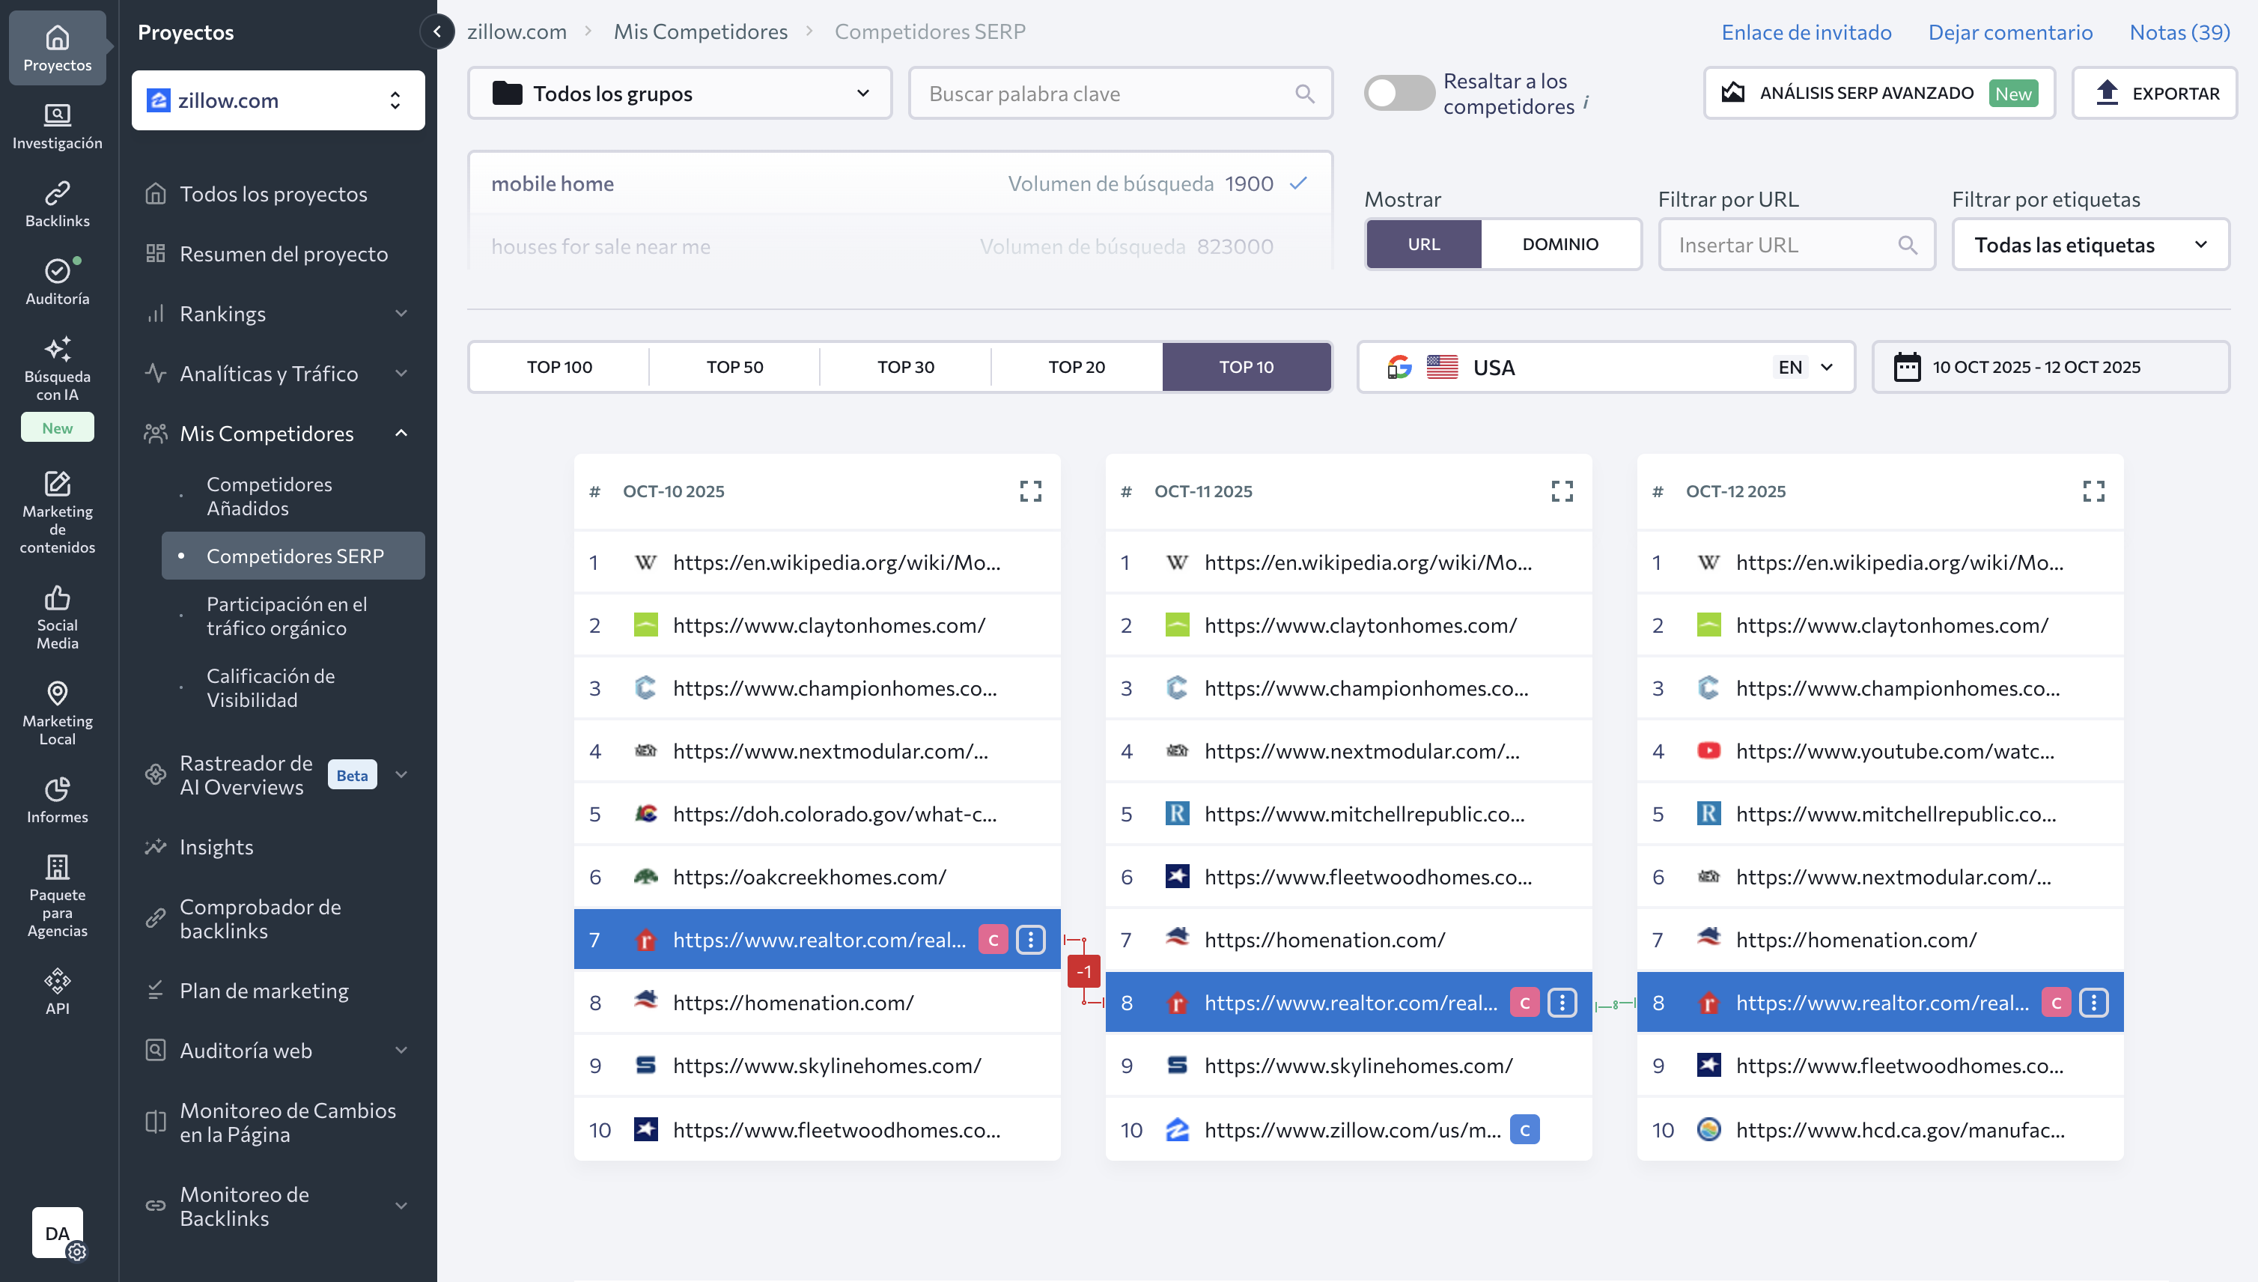Viewport: 2258px width, 1282px height.
Task: Open Participación en el tráfico orgánico
Action: tap(287, 616)
